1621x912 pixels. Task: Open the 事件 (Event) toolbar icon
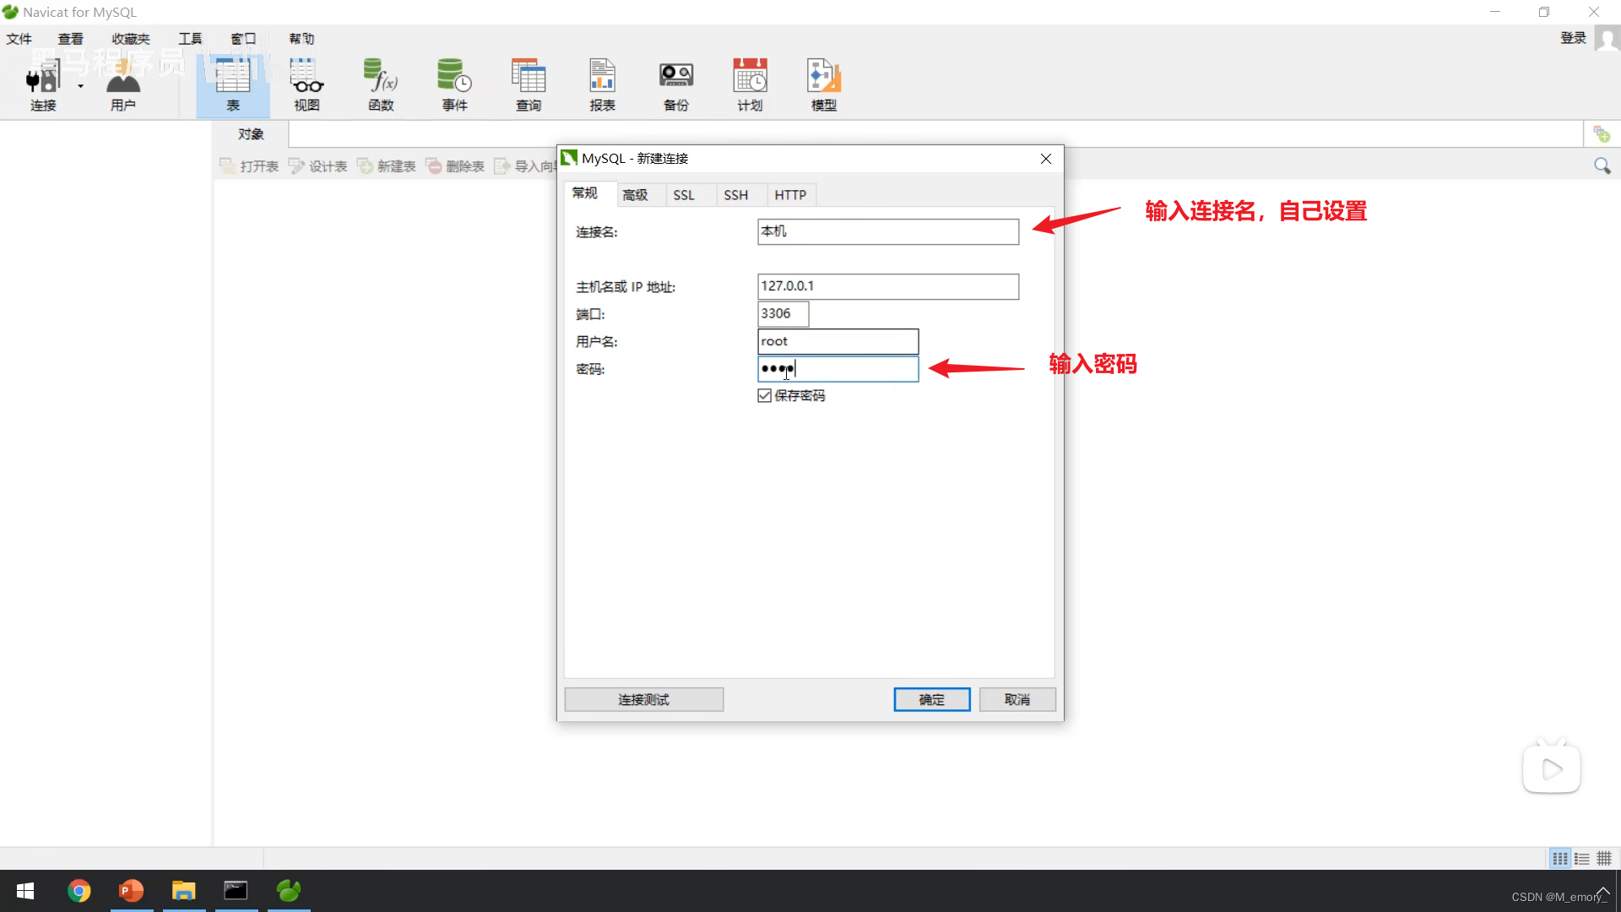pyautogui.click(x=454, y=84)
